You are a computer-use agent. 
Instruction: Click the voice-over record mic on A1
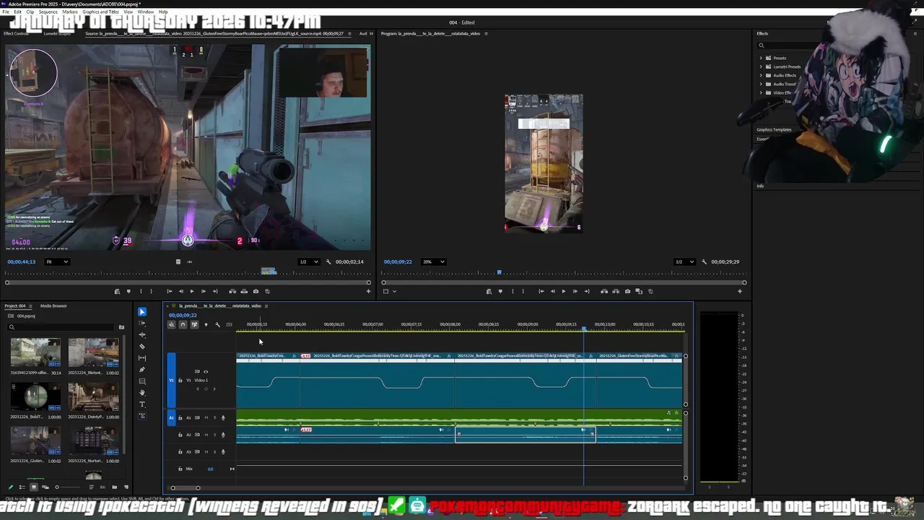click(223, 417)
